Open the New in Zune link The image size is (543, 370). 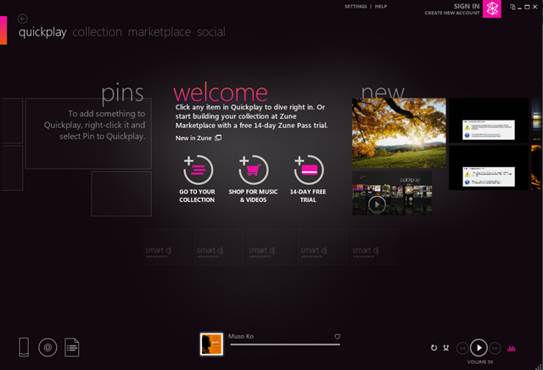(198, 137)
